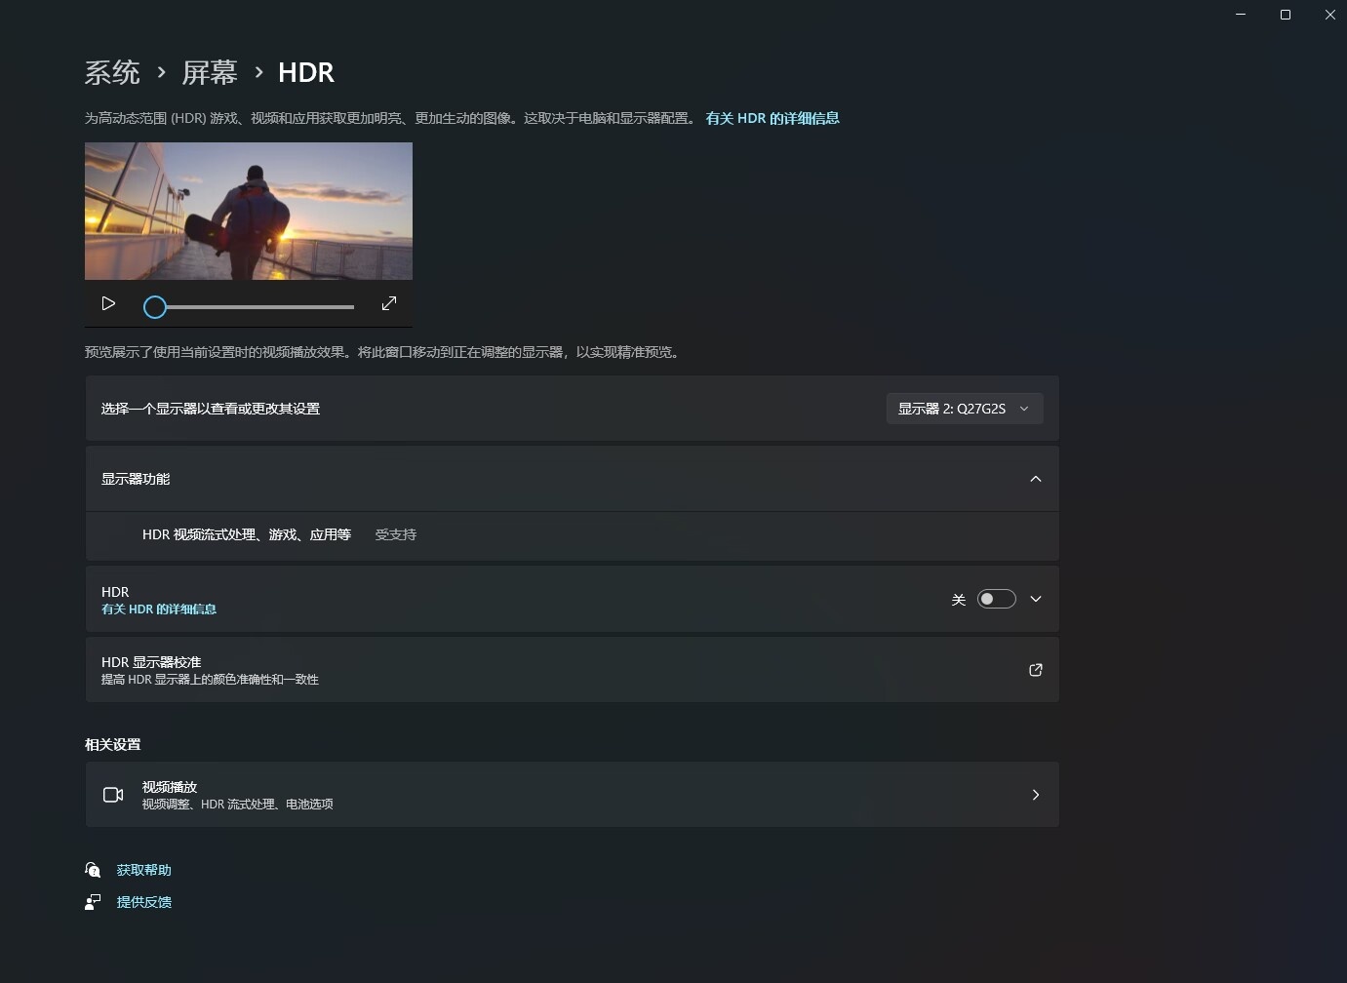Click the 视频播放 camera icon

(113, 795)
